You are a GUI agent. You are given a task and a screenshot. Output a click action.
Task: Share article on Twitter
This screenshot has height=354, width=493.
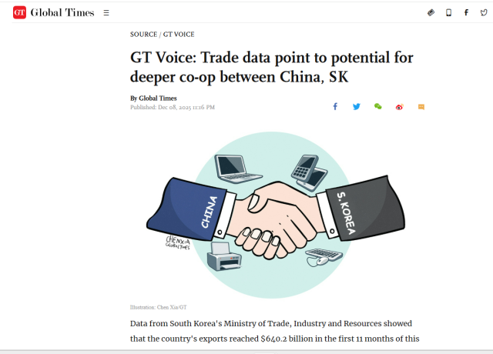(357, 107)
